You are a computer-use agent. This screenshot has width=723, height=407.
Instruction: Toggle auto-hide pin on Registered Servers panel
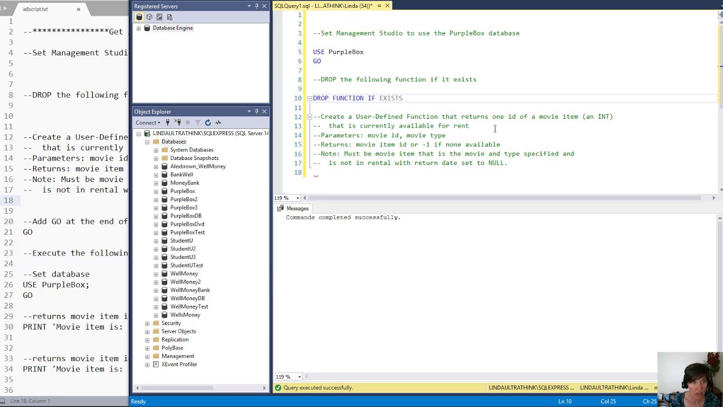pos(256,6)
